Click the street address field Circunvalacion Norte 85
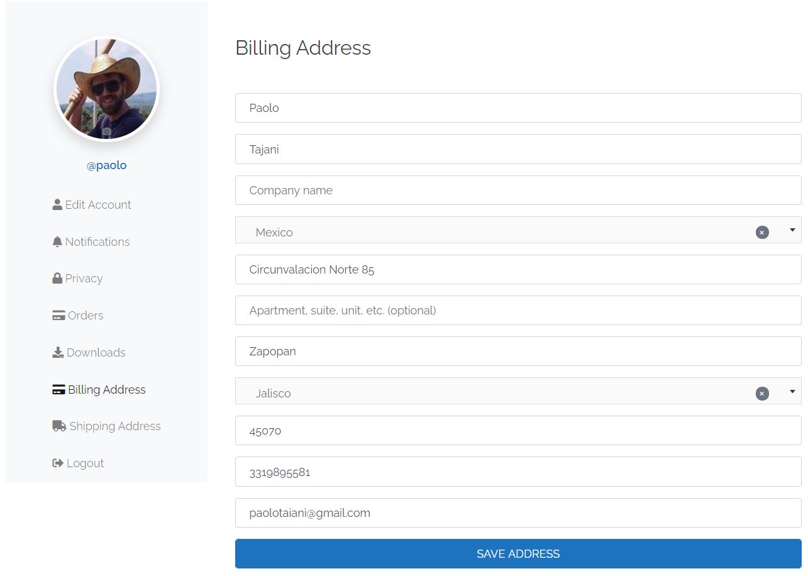Viewport: 808px width, 576px height. click(x=518, y=269)
